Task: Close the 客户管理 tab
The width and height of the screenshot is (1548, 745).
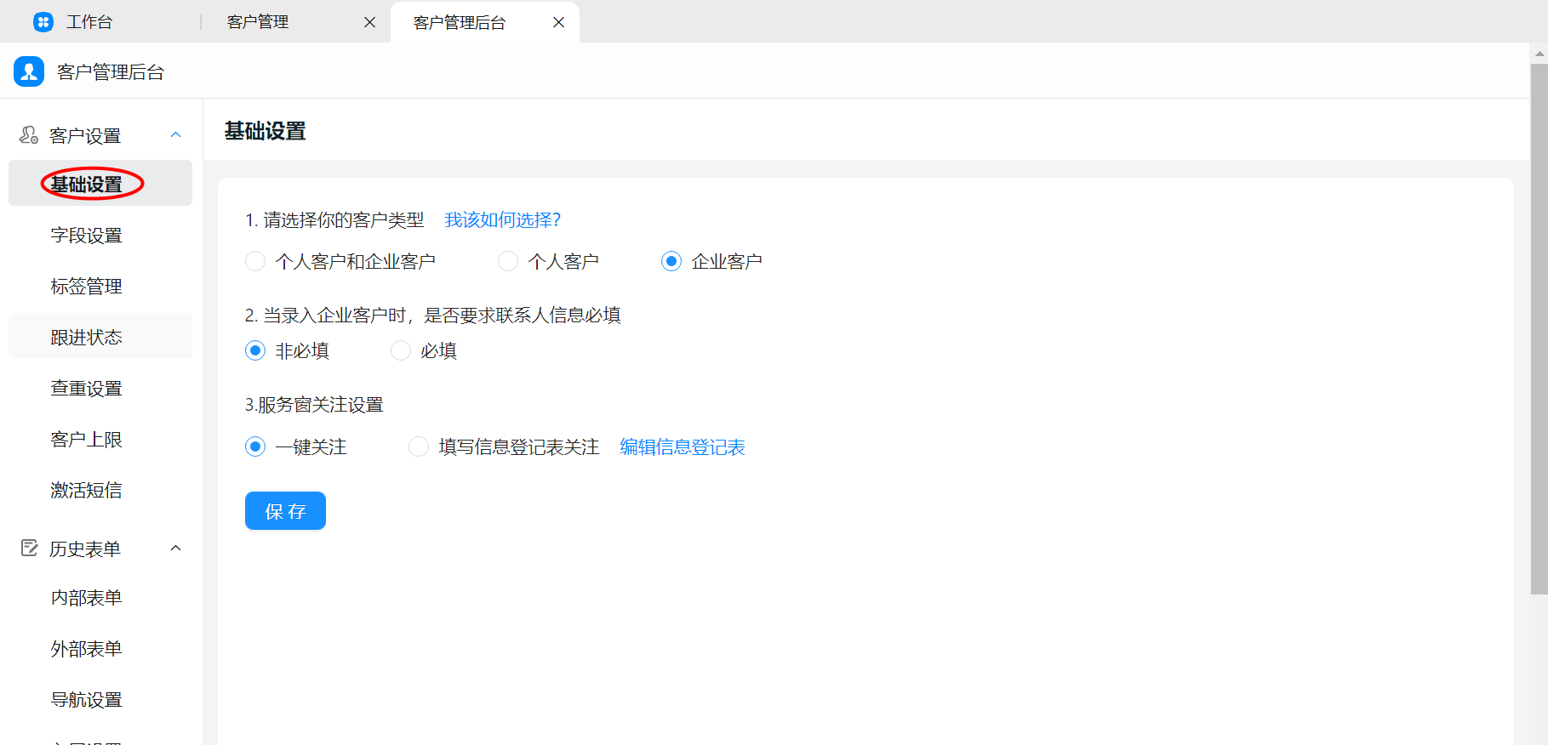Action: (x=369, y=22)
